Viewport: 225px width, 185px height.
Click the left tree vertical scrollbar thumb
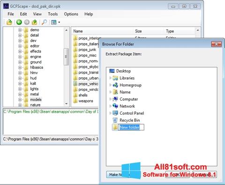pos(66,57)
